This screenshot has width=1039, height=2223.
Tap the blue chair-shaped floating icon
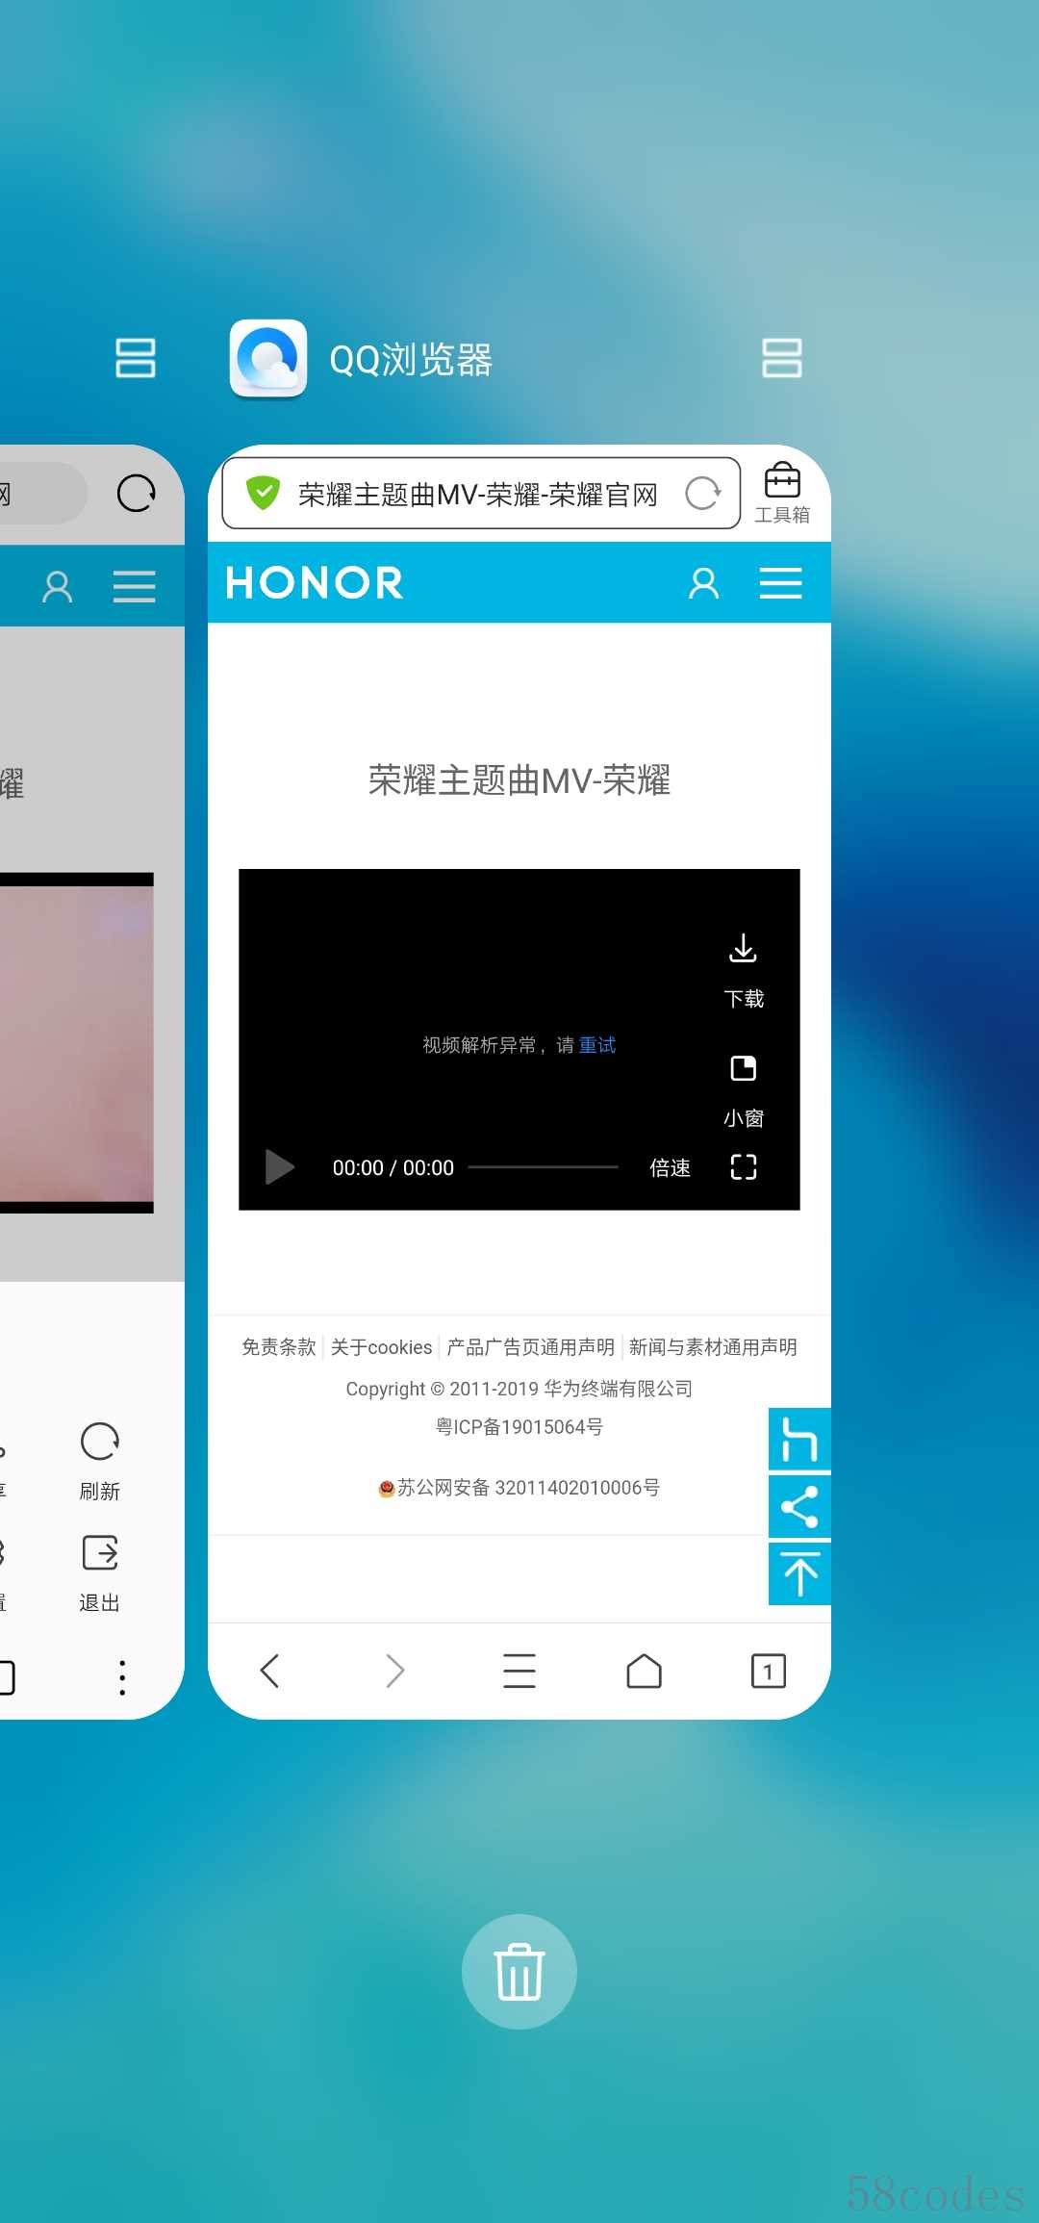[x=799, y=1440]
